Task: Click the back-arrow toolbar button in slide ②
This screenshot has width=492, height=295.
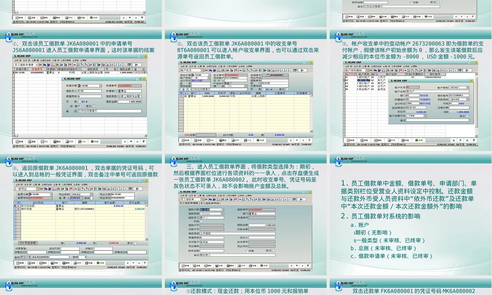Action: [302, 70]
